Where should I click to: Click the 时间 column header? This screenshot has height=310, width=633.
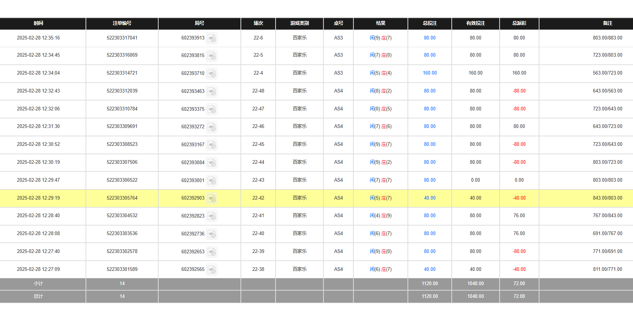38,23
